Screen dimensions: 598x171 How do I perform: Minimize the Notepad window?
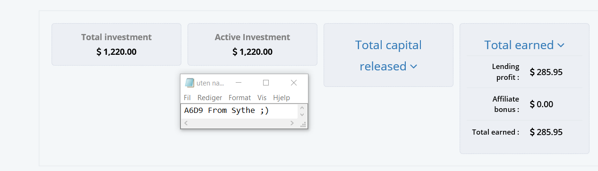(239, 83)
